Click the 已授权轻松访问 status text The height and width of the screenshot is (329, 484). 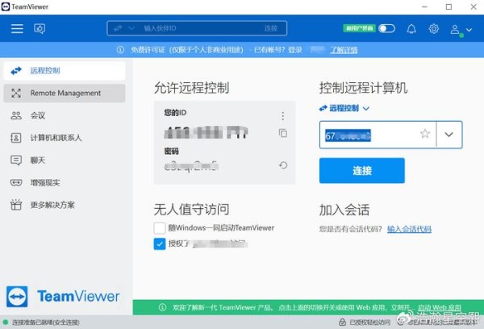369,323
